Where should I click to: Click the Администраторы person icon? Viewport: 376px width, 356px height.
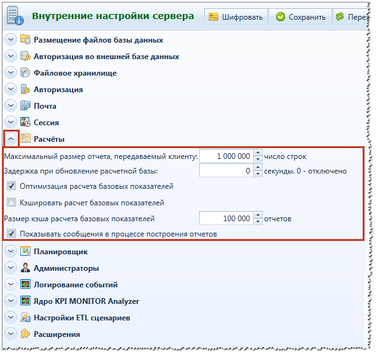25,268
